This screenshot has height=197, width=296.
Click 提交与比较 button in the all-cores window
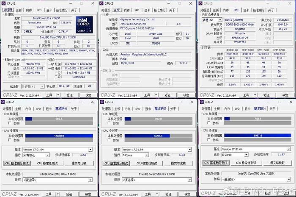[x=79, y=163]
